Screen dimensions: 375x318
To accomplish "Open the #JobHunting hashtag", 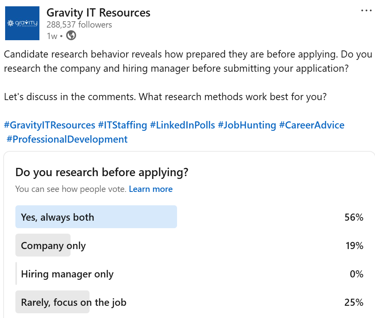I will click(247, 125).
